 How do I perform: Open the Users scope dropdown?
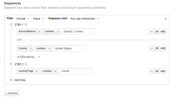[x=38, y=19]
